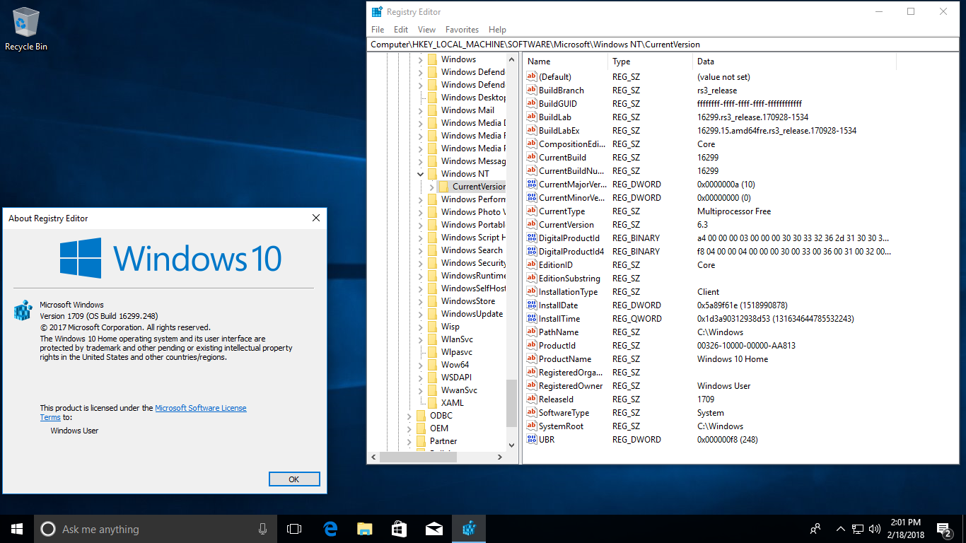Click the tree pane vertical scrollbar

pos(512,403)
